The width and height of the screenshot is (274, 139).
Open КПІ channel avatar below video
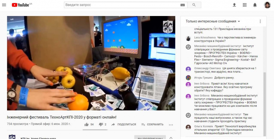tap(12, 137)
